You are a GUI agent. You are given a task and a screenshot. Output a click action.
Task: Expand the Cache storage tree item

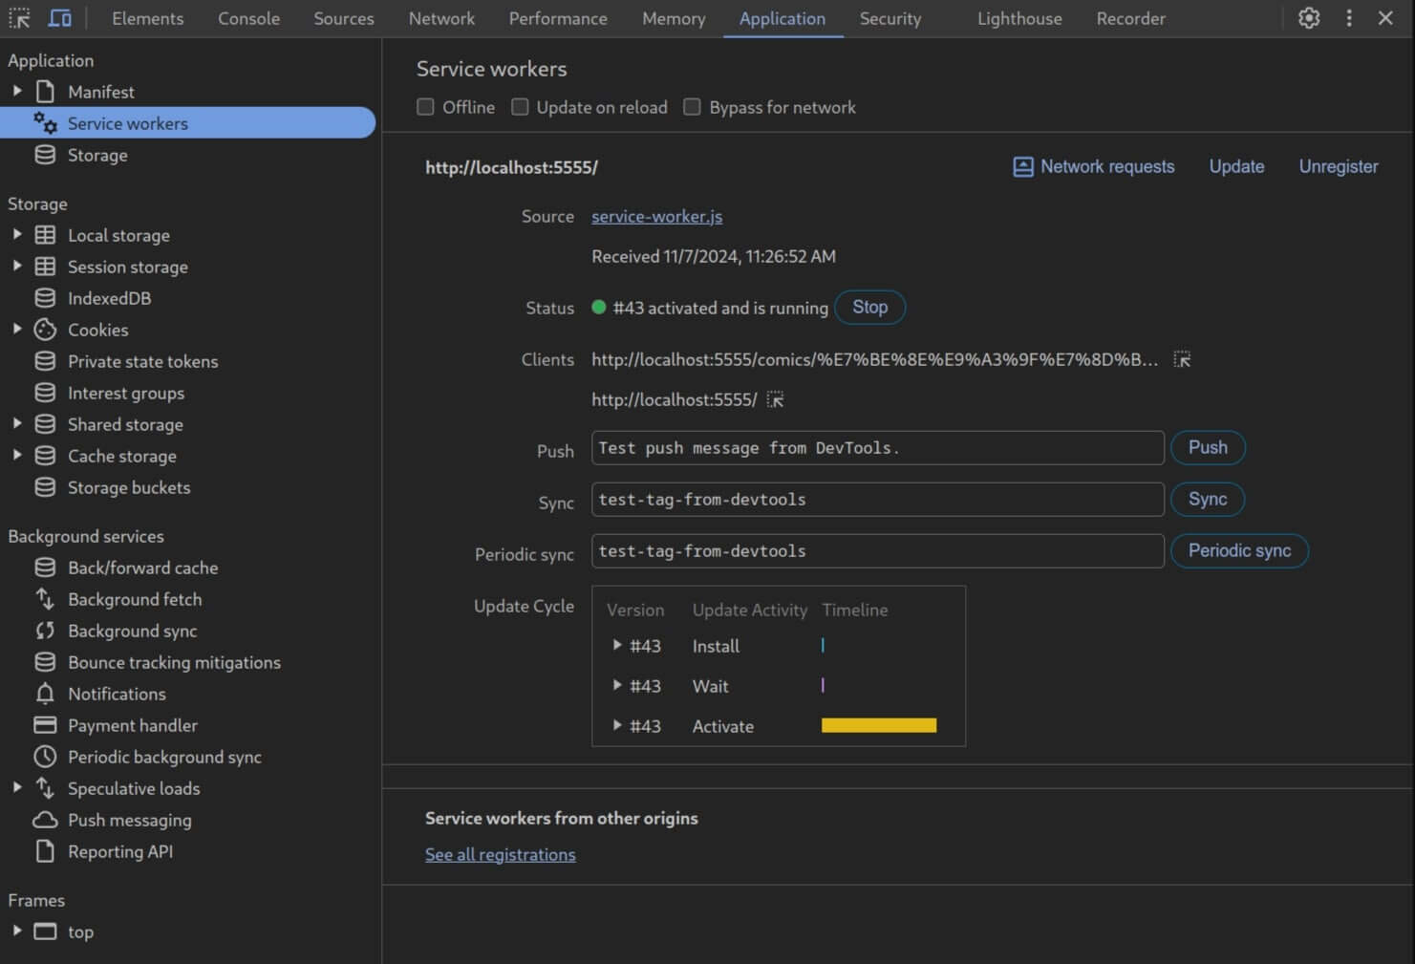pyautogui.click(x=17, y=456)
